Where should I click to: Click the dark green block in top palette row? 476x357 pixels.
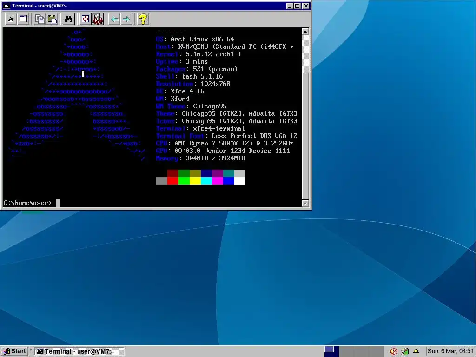click(184, 173)
